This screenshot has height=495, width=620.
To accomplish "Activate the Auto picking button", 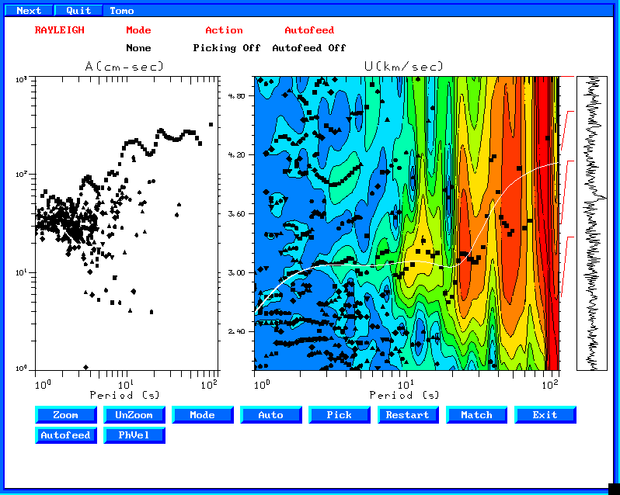I will (271, 415).
